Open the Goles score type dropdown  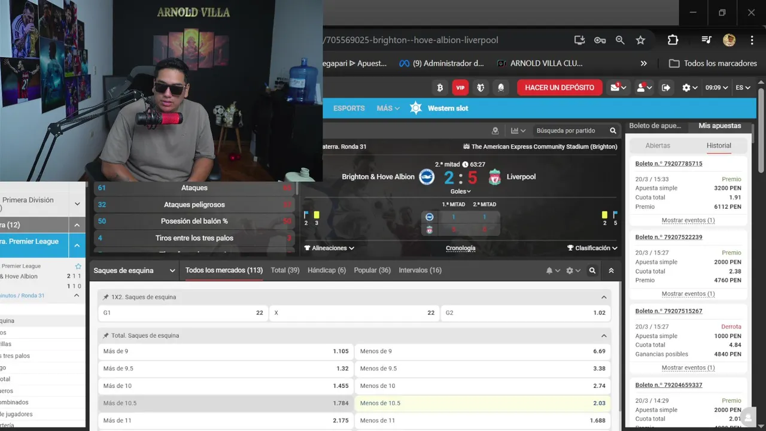460,192
